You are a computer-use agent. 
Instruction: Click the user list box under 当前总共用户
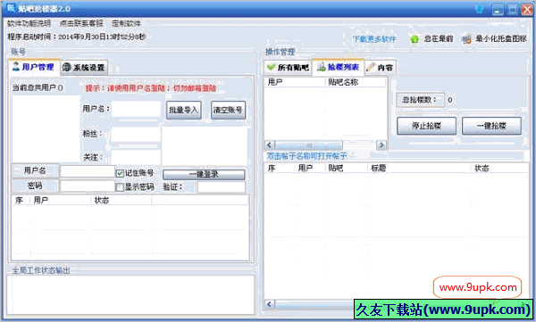tap(46, 128)
